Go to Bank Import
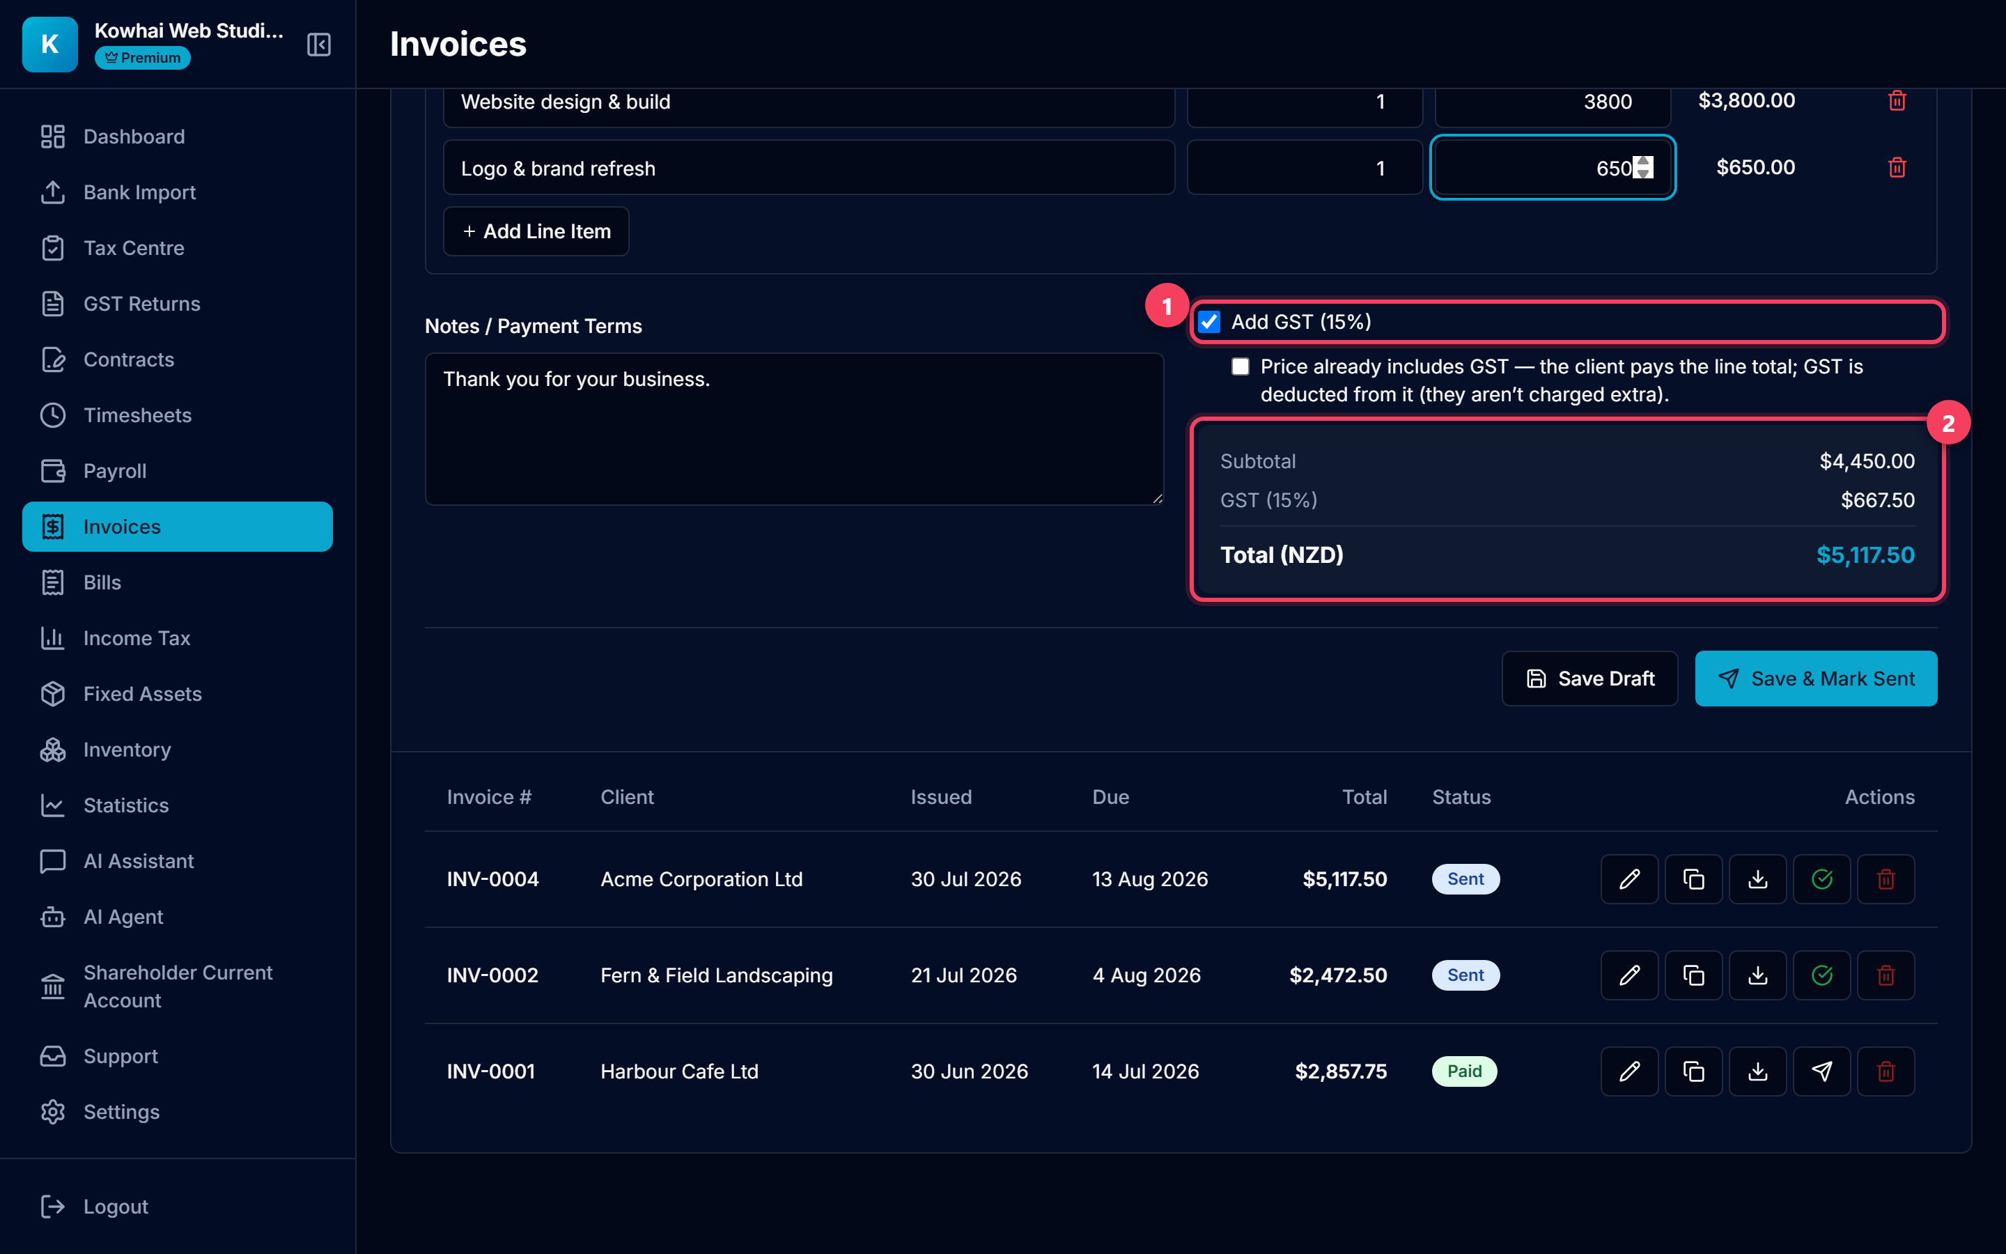Viewport: 2006px width, 1254px height. (x=178, y=192)
